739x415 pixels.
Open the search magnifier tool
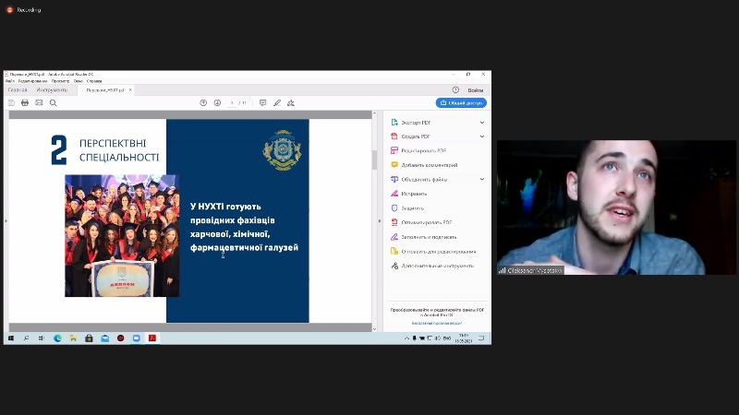point(54,102)
